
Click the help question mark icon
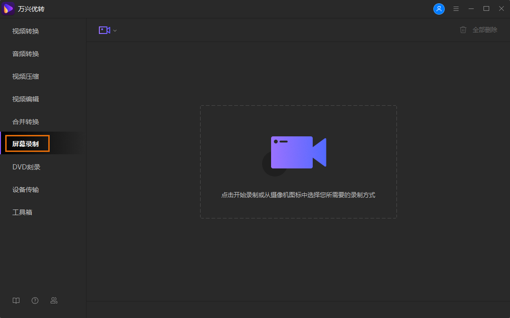[35, 300]
